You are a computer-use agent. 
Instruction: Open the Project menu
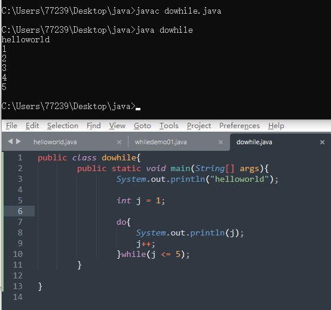click(x=199, y=126)
